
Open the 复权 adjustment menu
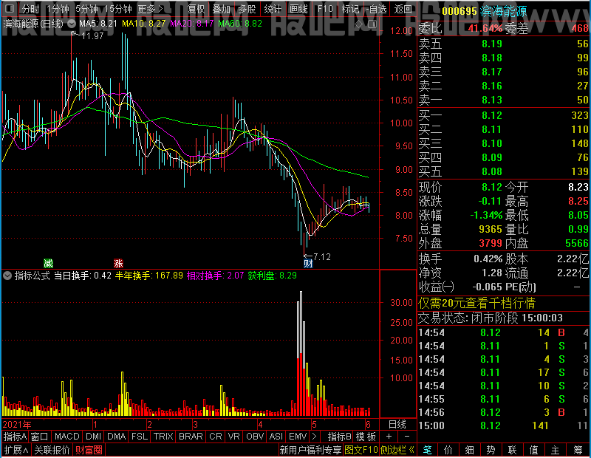coord(196,9)
